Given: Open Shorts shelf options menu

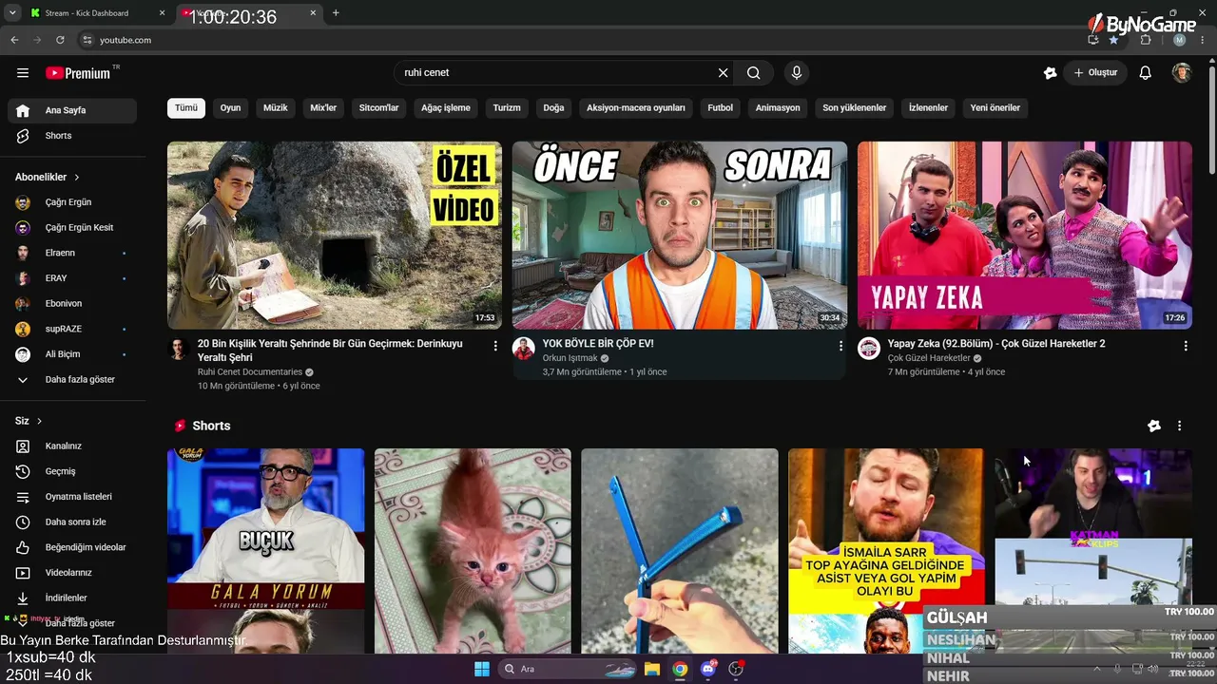Looking at the screenshot, I should pos(1179,427).
